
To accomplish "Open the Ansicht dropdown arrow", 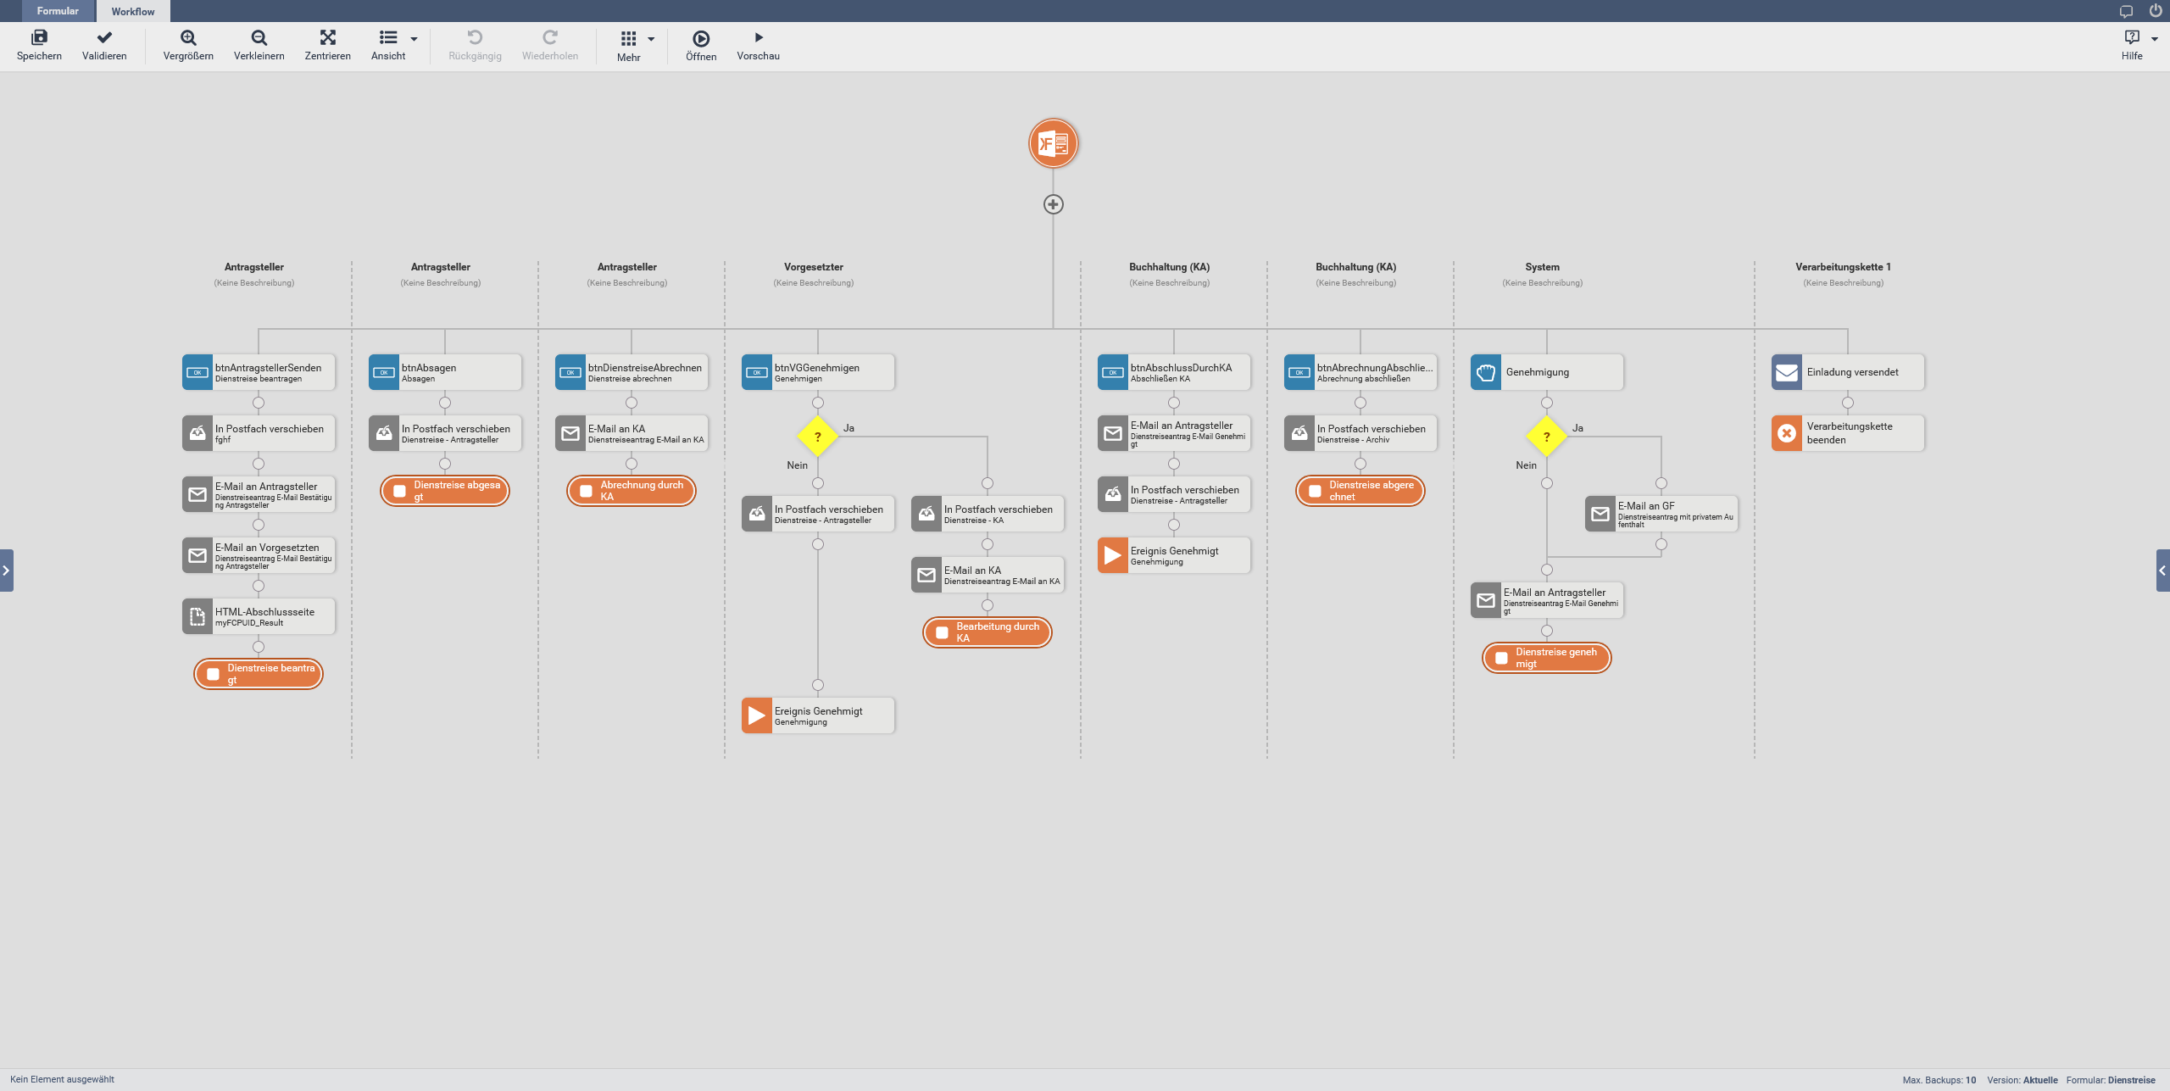I will coord(415,39).
